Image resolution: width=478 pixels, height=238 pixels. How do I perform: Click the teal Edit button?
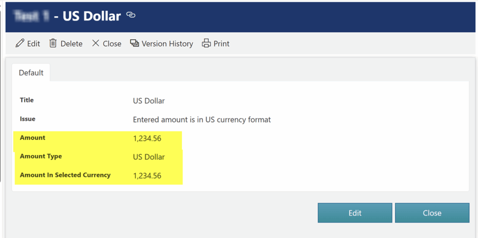tap(355, 213)
